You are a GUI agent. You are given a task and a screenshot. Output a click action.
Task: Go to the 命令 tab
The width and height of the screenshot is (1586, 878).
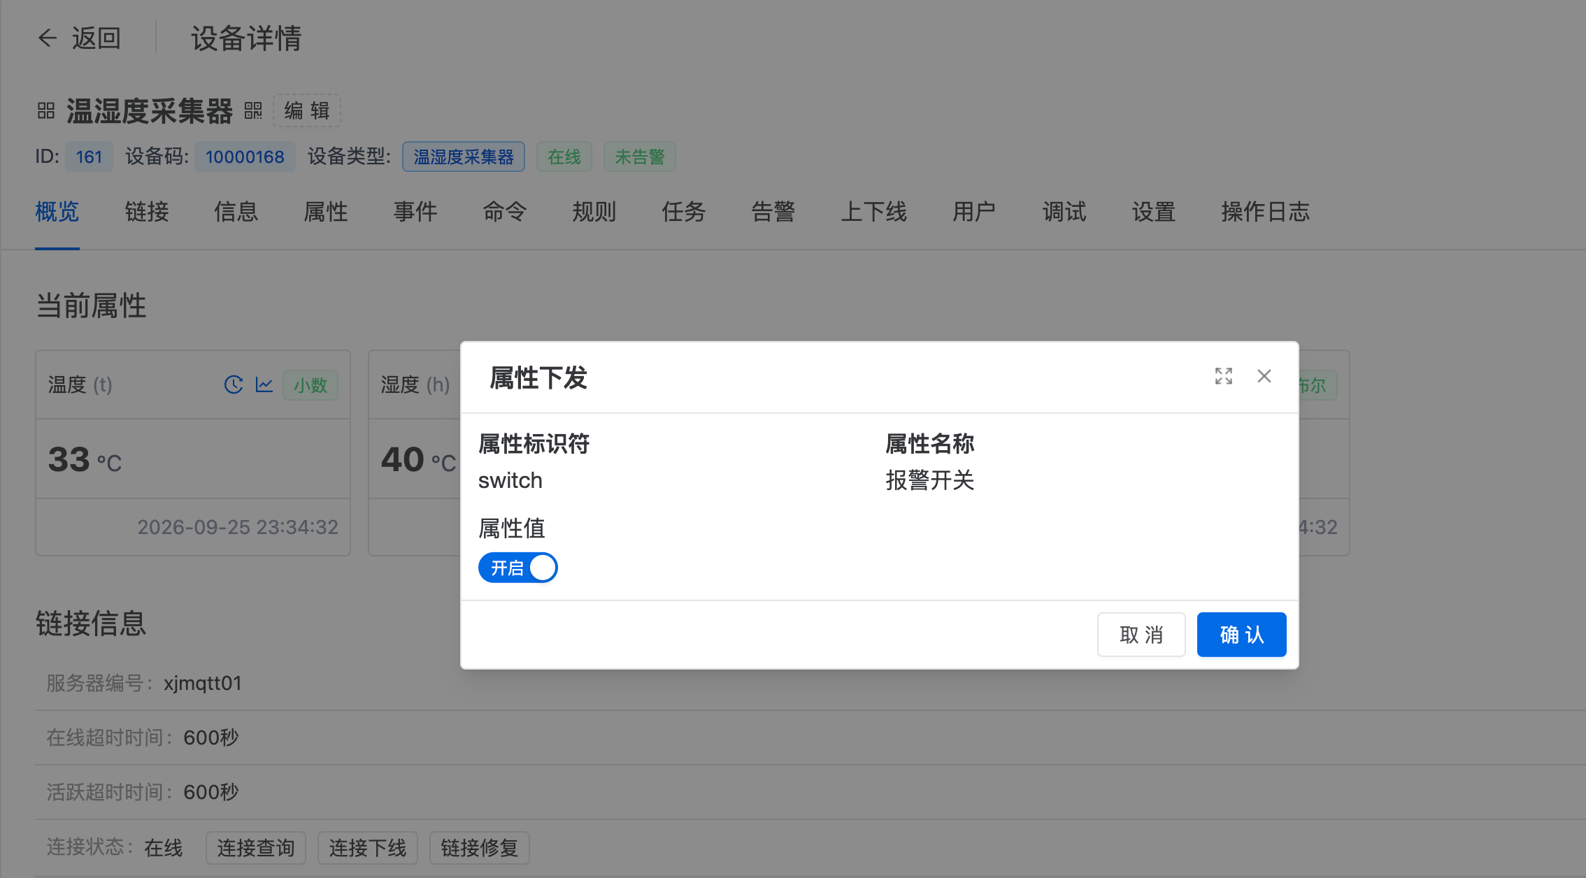coord(505,211)
